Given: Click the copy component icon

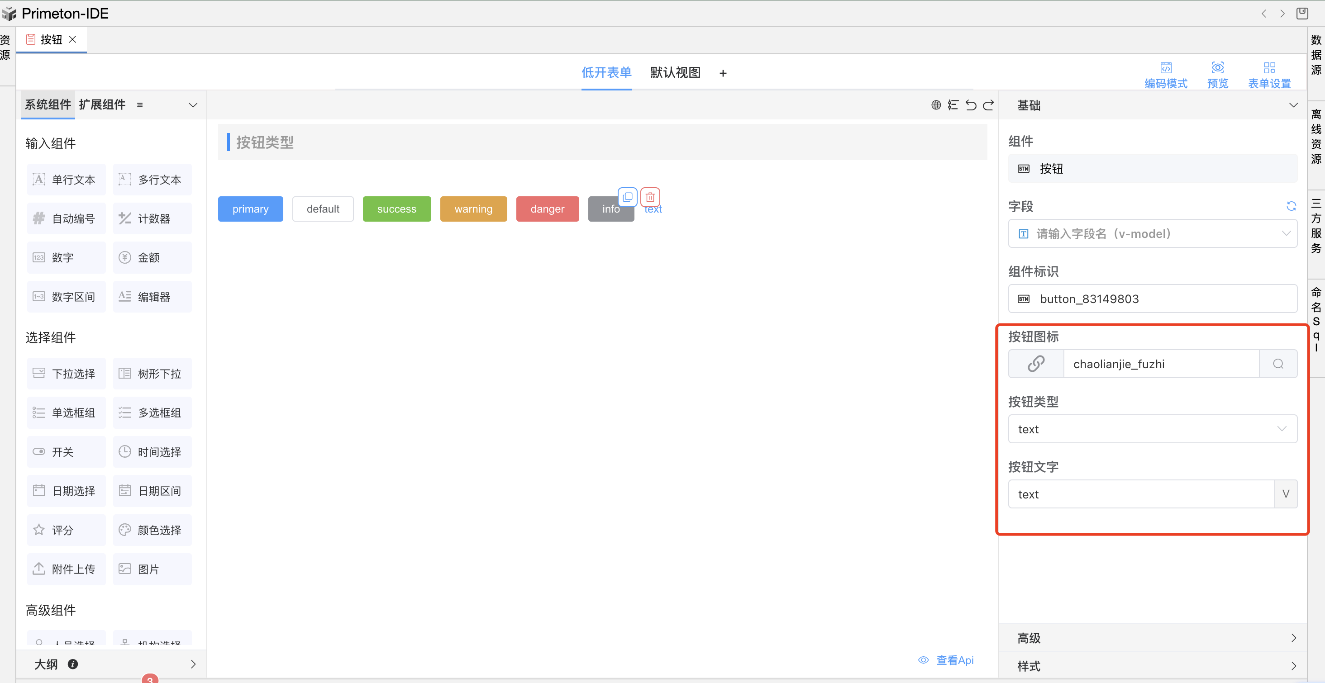Looking at the screenshot, I should 627,197.
